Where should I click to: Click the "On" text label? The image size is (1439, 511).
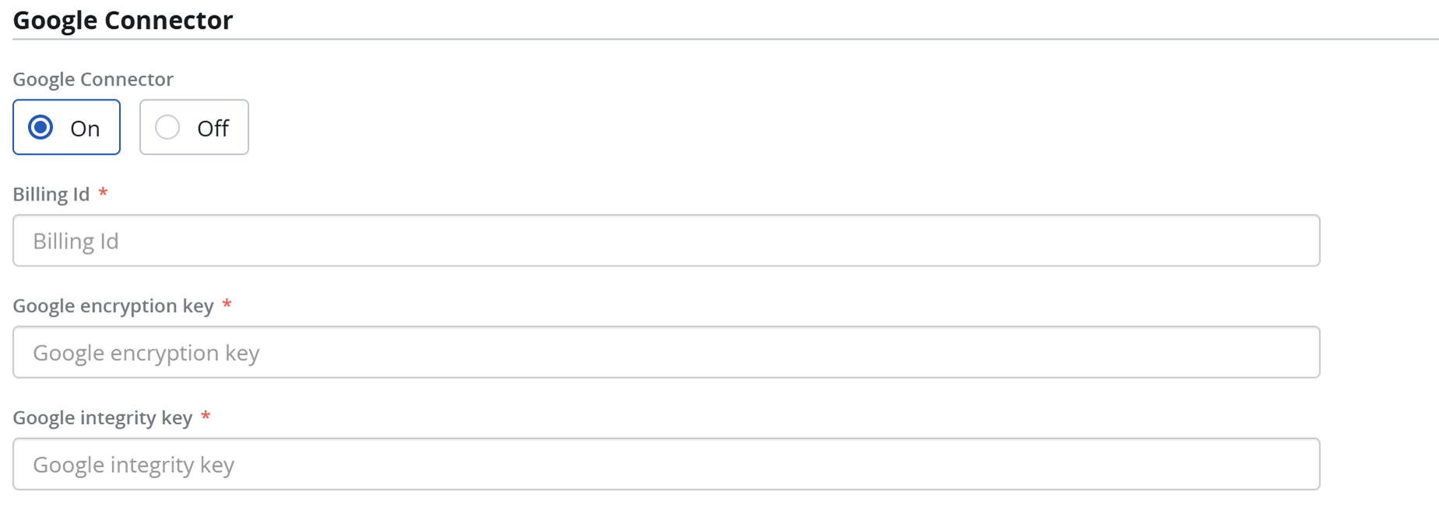pyautogui.click(x=85, y=128)
